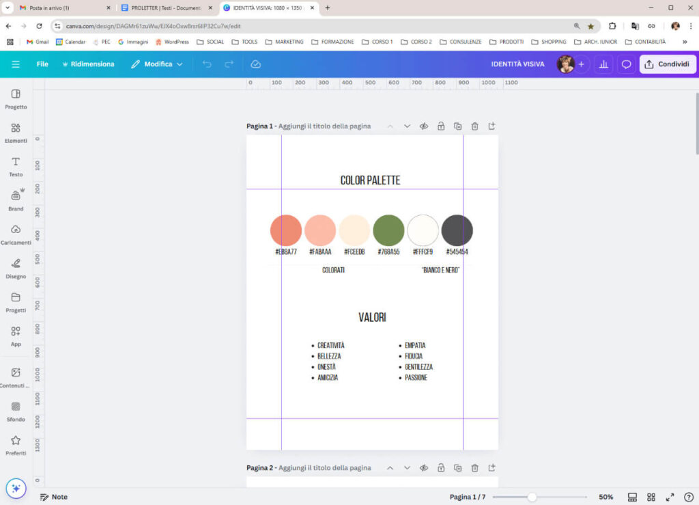Add a new page after Pagina 1

click(491, 126)
